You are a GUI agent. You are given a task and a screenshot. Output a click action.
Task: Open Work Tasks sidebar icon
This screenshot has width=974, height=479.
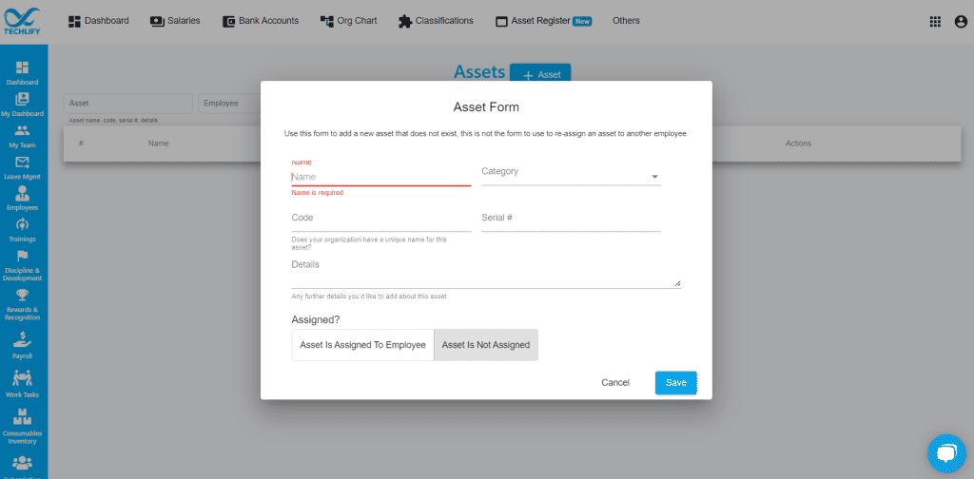coord(23,384)
